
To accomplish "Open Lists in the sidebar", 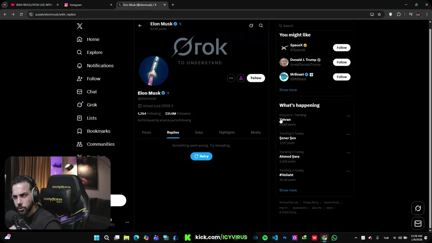I will click(87, 118).
